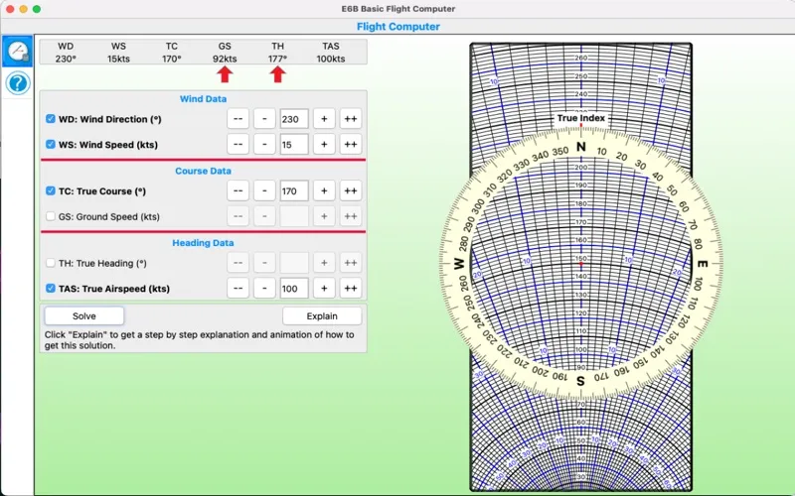
Task: Uncheck the TAS: True Airspeed checkbox
Action: [x=51, y=289]
